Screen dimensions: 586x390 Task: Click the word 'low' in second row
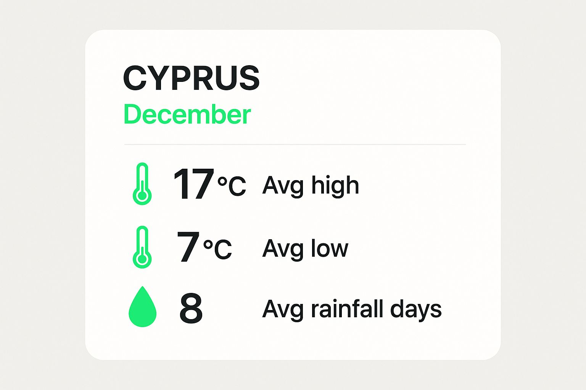tap(330, 248)
